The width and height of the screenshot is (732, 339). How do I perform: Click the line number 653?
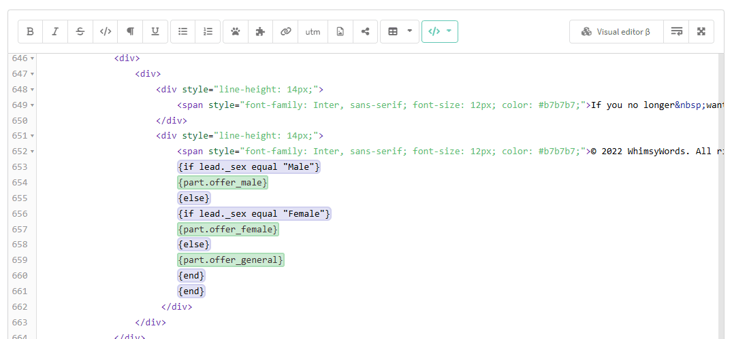(19, 166)
